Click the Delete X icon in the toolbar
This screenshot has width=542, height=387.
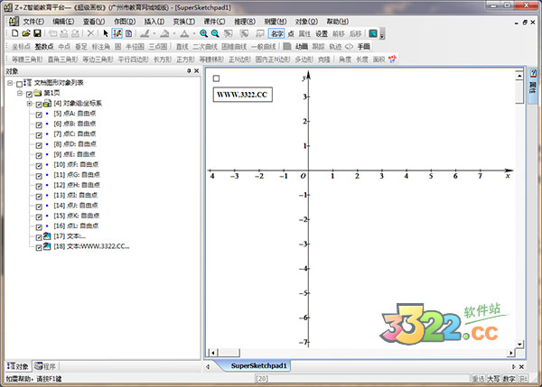click(x=90, y=32)
